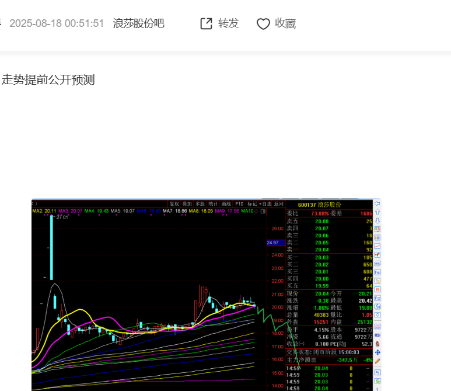Image resolution: width=451 pixels, height=391 pixels.
Task: Click the wavy indicator icon above RSI
Action: [x=377, y=327]
